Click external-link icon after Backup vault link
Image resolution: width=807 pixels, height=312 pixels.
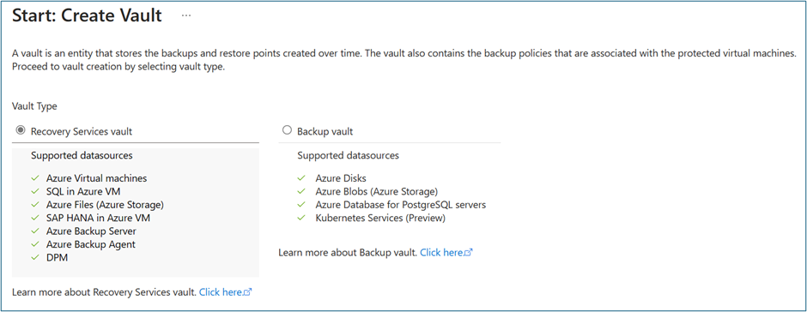click(x=468, y=253)
